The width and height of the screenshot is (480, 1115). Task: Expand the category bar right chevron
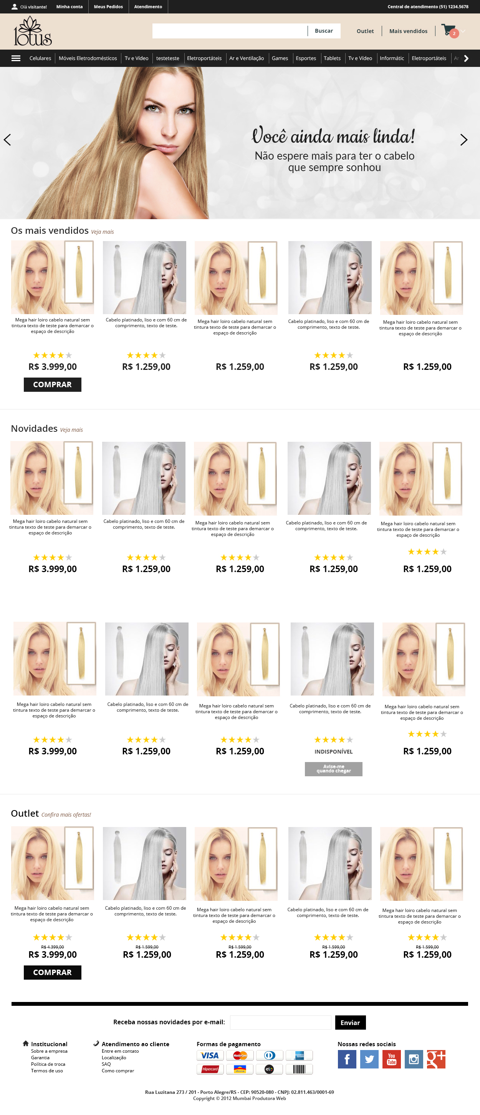coord(466,58)
